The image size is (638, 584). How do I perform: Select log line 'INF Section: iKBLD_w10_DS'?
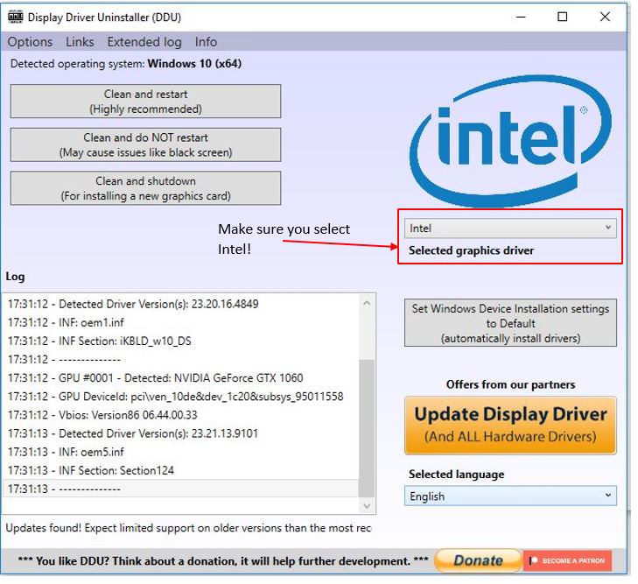coord(181,341)
